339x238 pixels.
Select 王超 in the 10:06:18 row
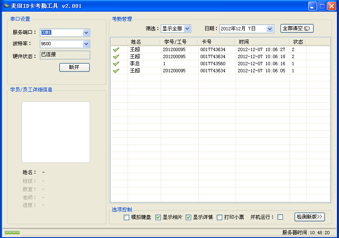coord(135,56)
